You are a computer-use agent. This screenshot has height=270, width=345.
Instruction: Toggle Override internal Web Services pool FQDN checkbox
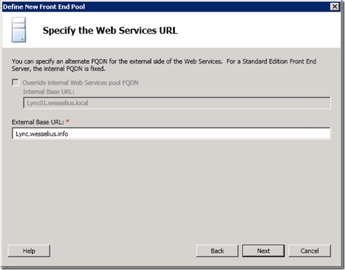(15, 83)
